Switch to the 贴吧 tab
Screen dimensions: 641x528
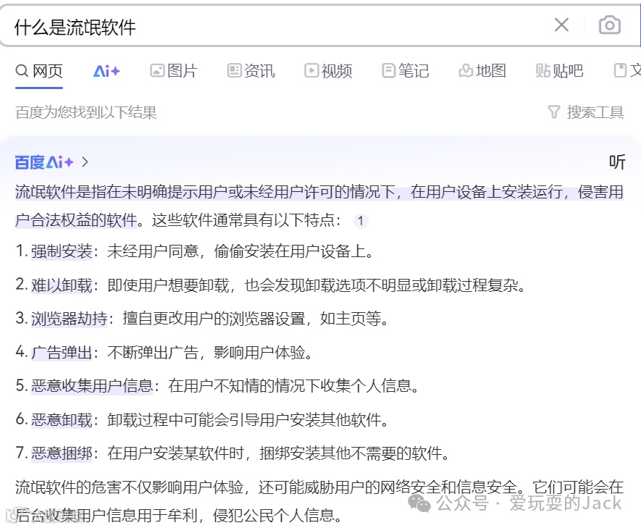(559, 71)
